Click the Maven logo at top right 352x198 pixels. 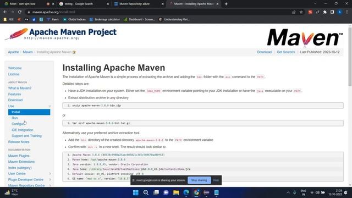305,38
